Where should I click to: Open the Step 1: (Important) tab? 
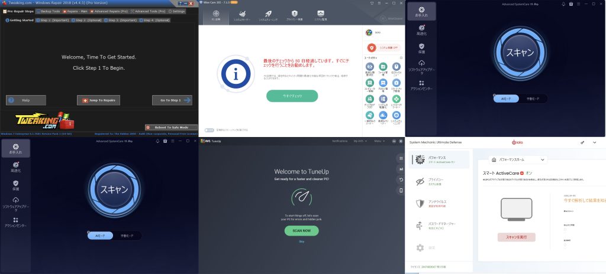[52, 20]
